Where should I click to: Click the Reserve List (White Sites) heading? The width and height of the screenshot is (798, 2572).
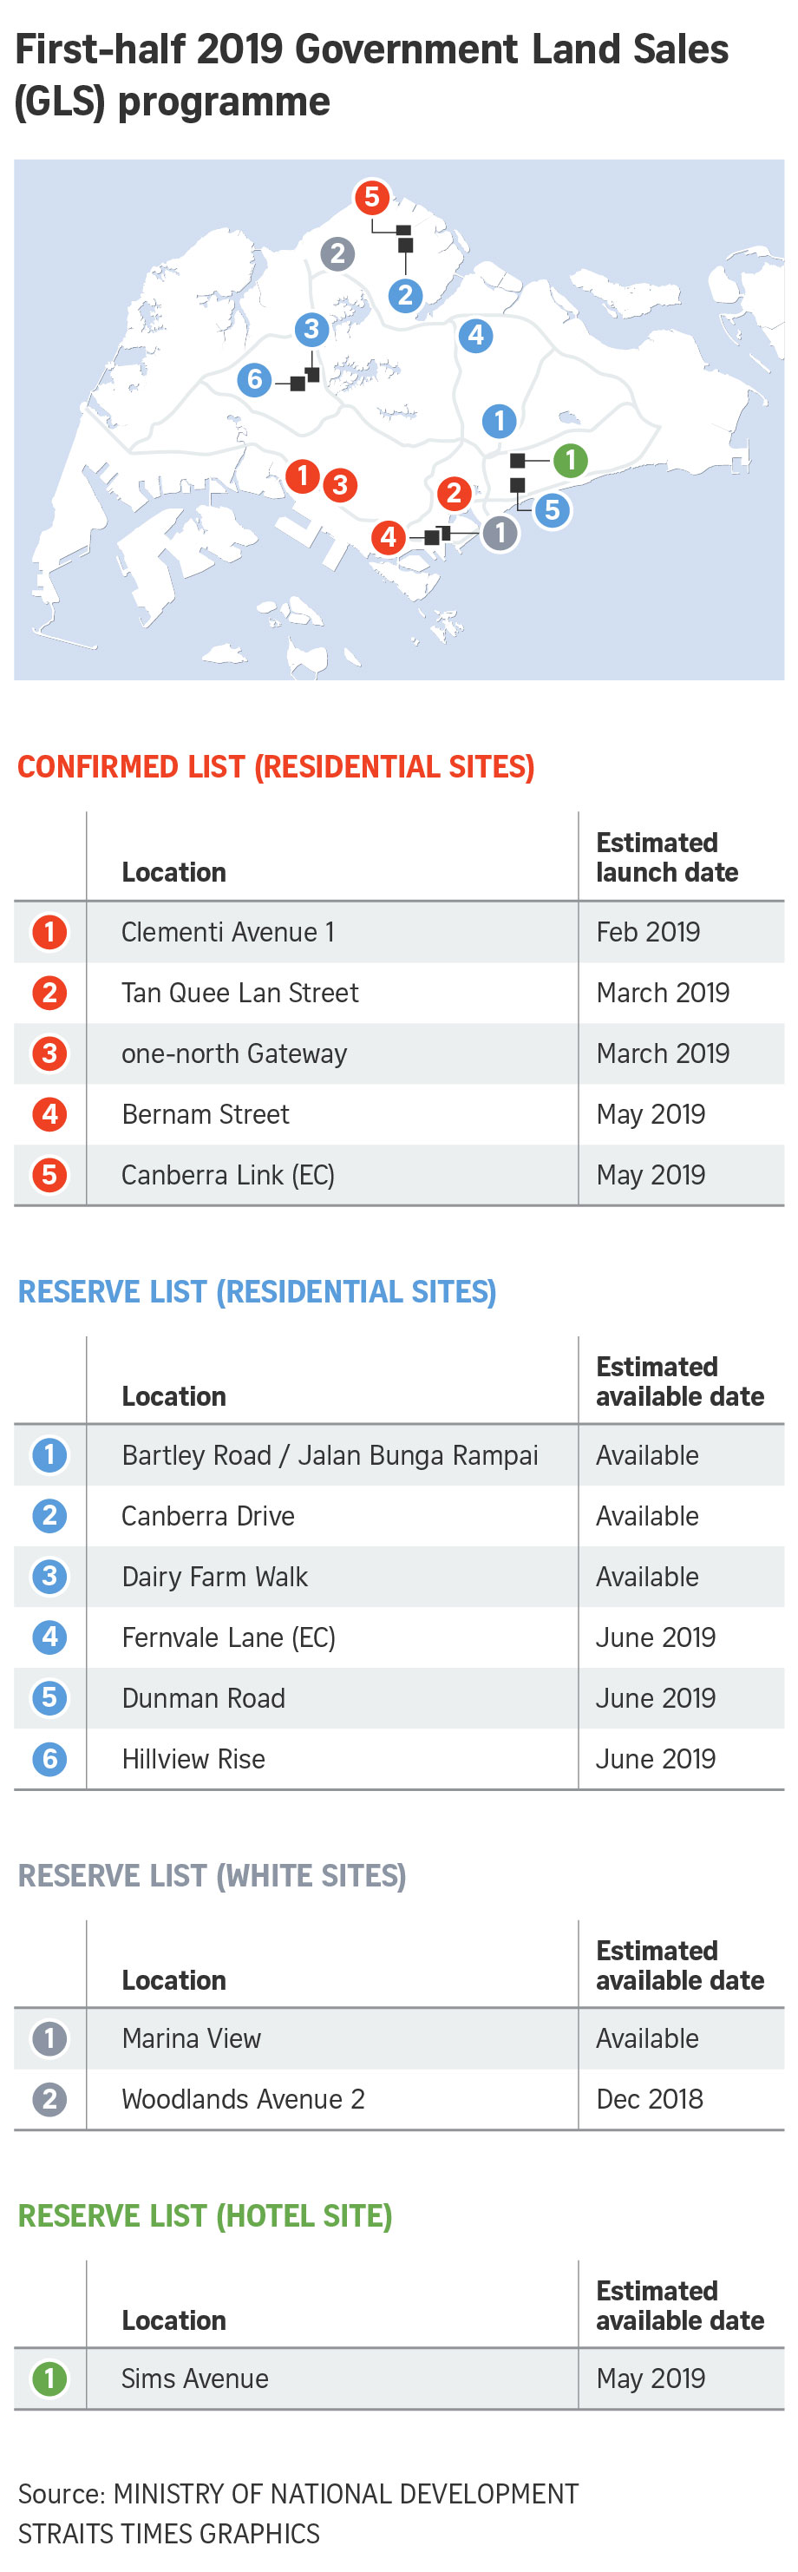point(213,1876)
